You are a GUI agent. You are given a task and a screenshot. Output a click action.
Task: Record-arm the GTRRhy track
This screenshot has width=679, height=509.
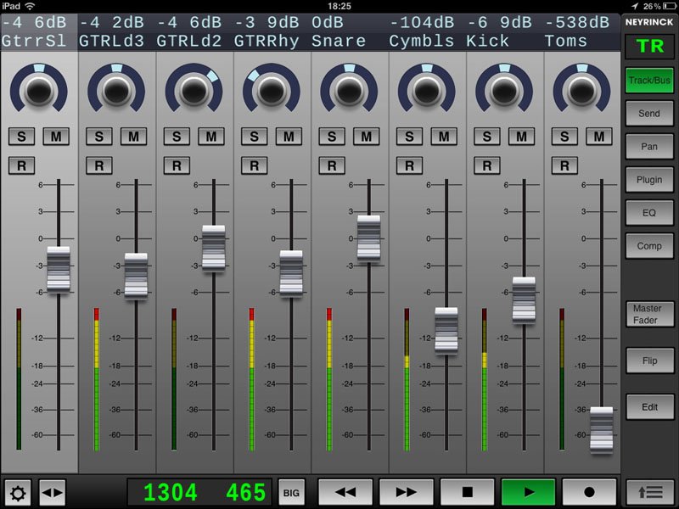coord(254,165)
